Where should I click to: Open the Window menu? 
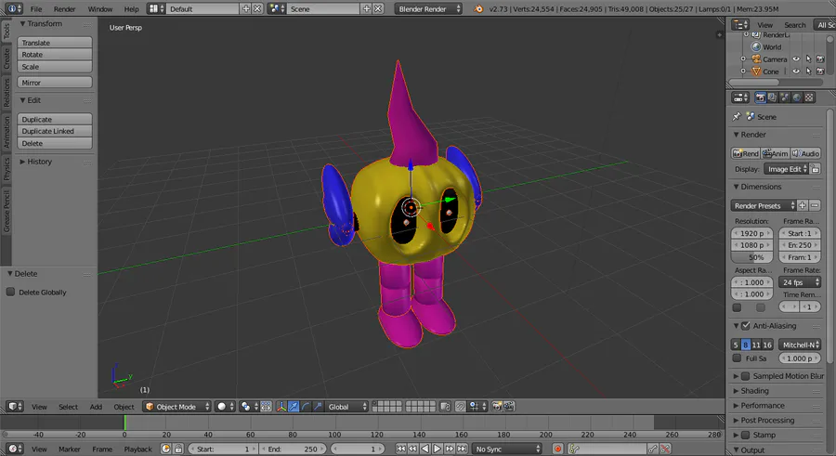pyautogui.click(x=100, y=8)
